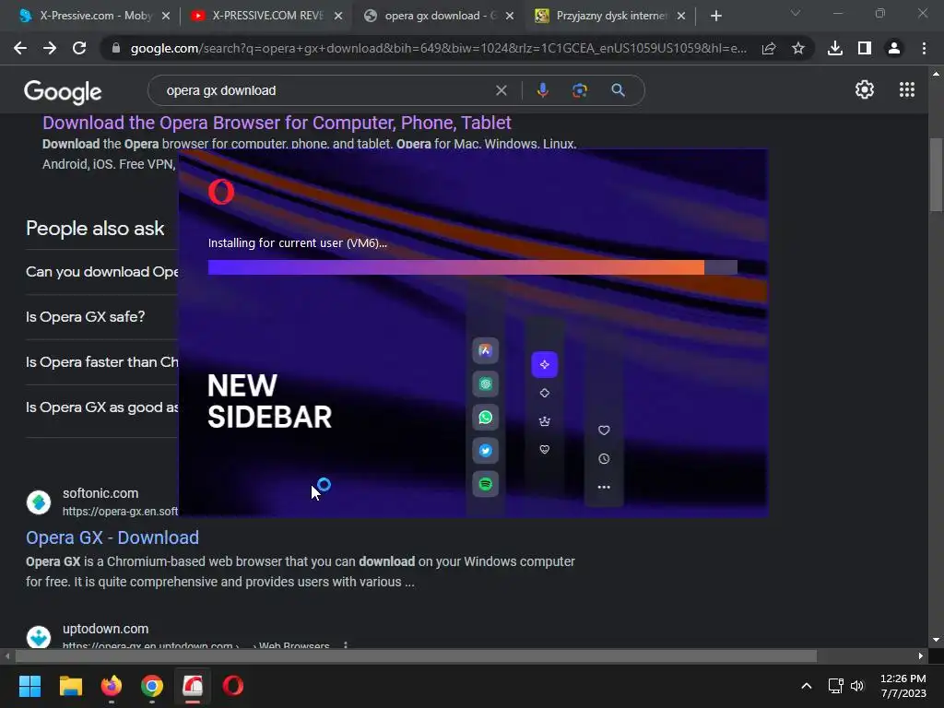
Task: Open Google quick settings gear
Action: click(x=865, y=89)
